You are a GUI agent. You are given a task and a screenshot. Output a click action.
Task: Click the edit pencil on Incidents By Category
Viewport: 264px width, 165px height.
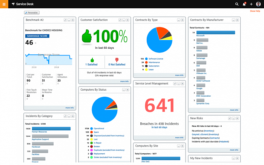[x=65, y=116]
